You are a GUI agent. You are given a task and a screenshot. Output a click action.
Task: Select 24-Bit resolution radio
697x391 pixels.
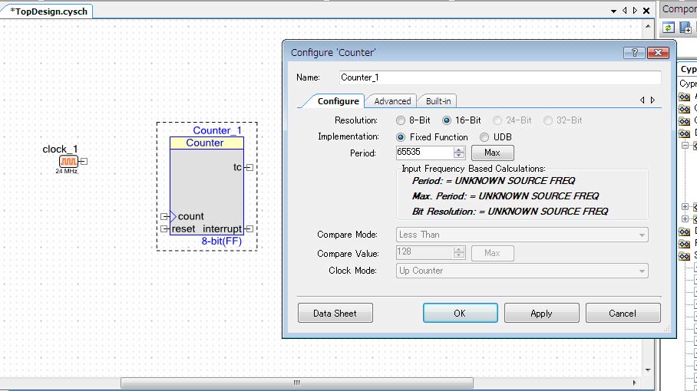(497, 120)
